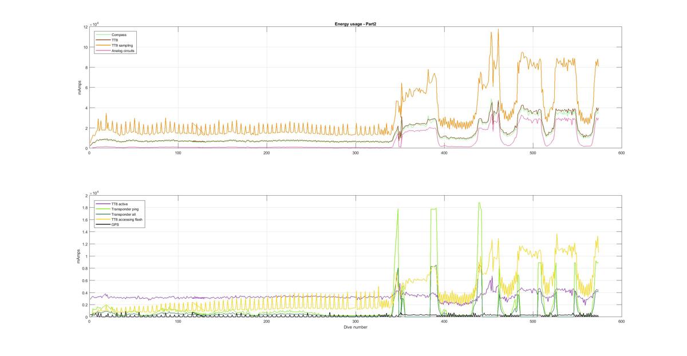687x356 pixels.
Task: Click the 'mAmps' y-axis label of top plot
Action: coord(80,88)
